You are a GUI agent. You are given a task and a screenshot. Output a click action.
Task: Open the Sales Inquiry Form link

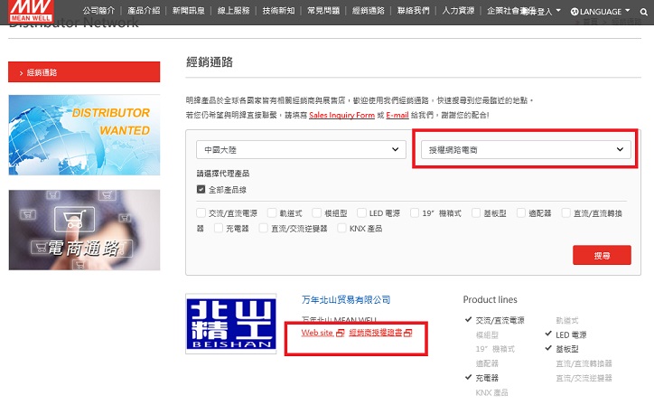pyautogui.click(x=341, y=116)
